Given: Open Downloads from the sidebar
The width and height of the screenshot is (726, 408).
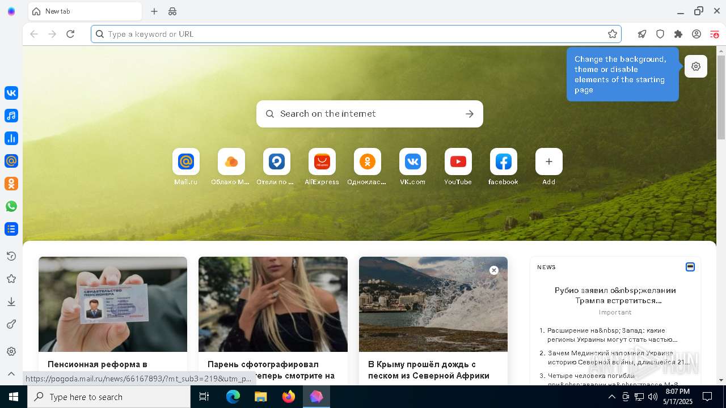Looking at the screenshot, I should coord(11,301).
